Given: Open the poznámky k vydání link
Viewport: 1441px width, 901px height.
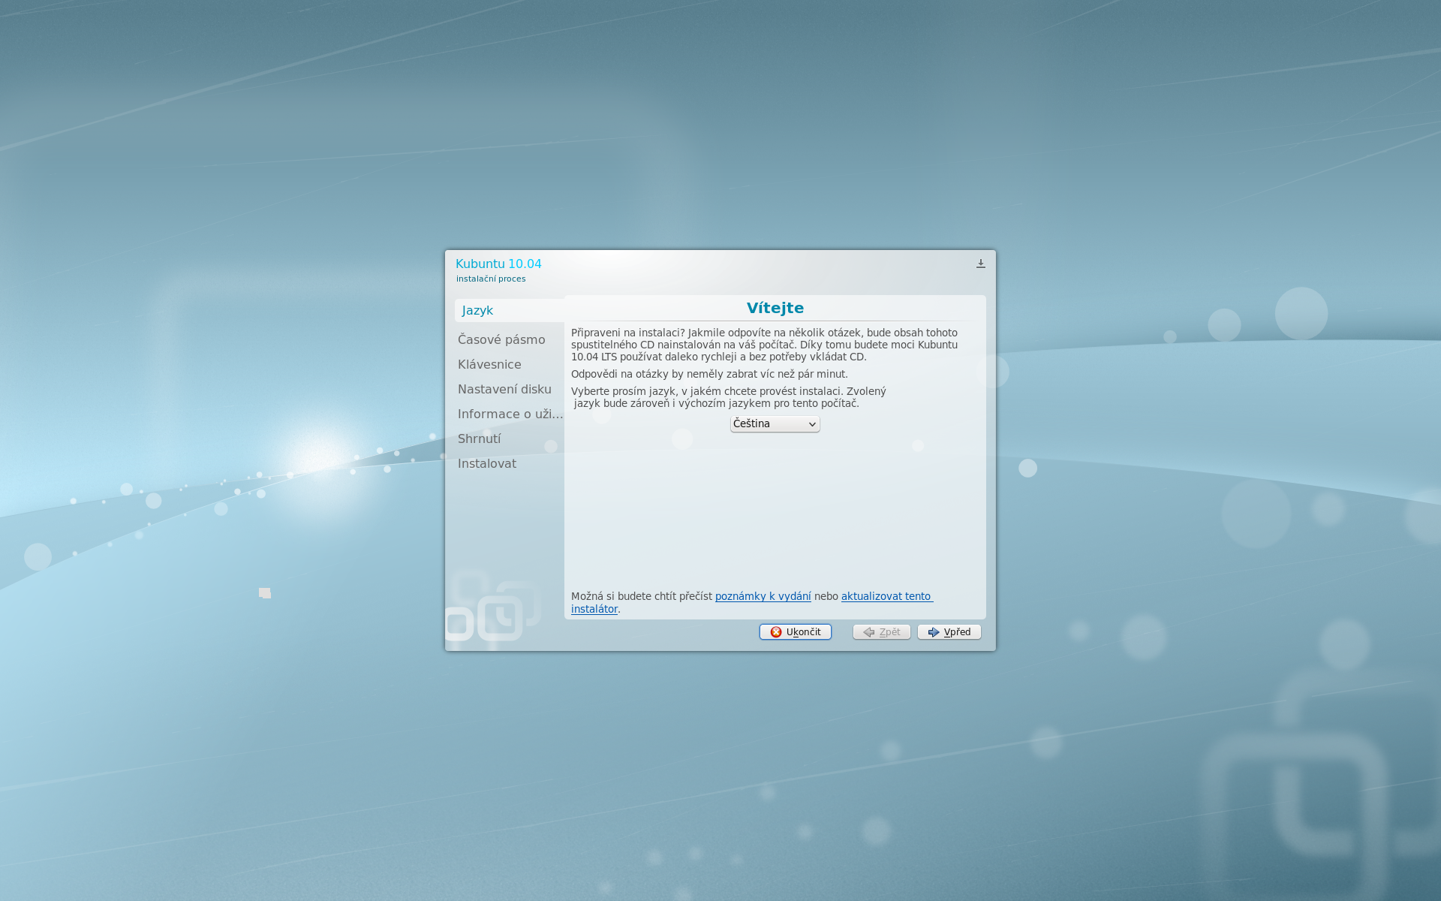Looking at the screenshot, I should click(763, 596).
